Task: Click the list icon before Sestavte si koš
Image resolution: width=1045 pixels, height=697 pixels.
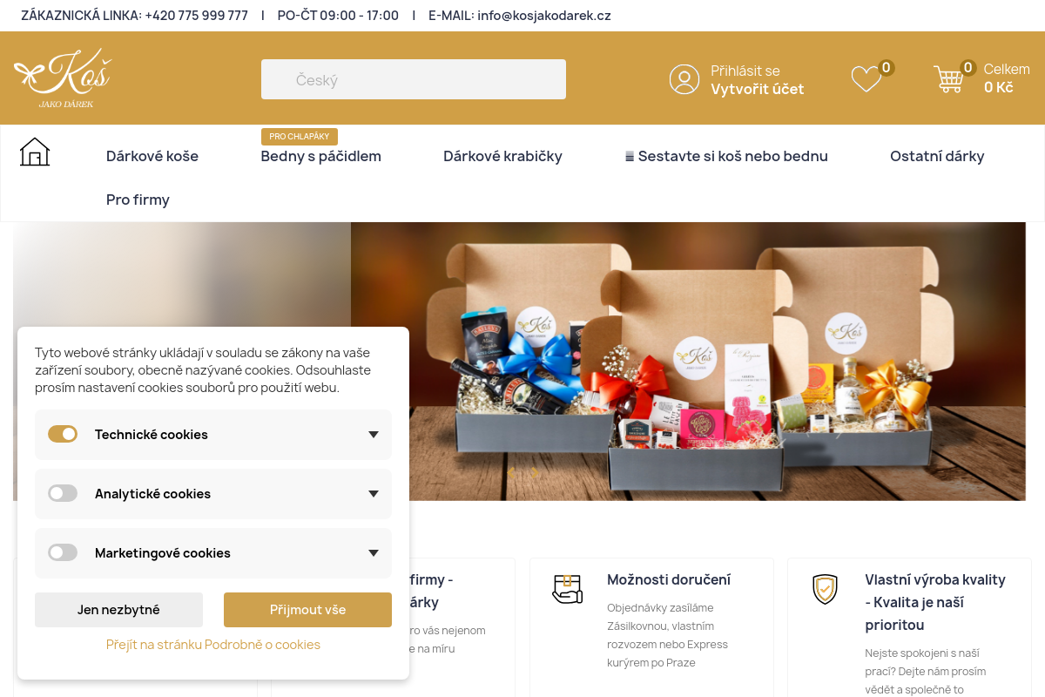Action: point(630,157)
